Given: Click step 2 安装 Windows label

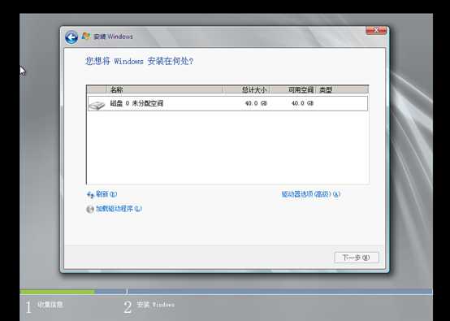Looking at the screenshot, I should coord(155,305).
